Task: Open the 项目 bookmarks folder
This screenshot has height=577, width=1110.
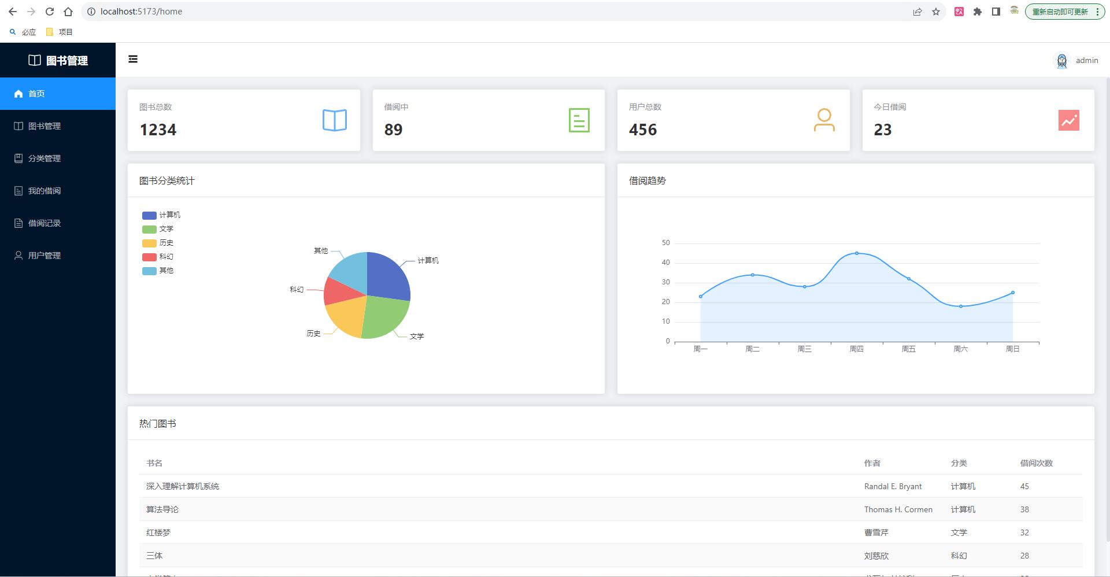Action: [x=60, y=32]
